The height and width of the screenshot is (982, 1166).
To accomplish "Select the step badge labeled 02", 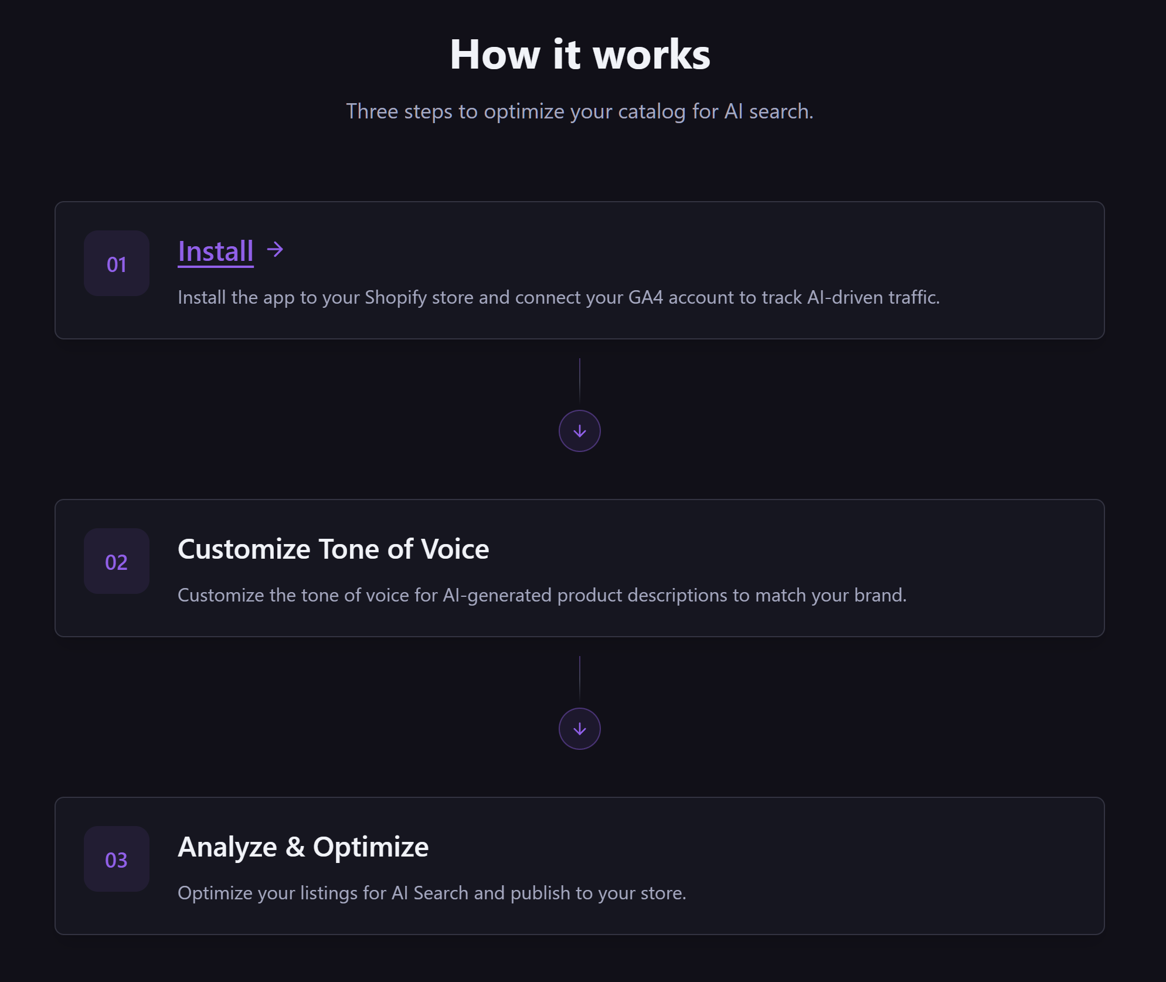I will pos(116,562).
